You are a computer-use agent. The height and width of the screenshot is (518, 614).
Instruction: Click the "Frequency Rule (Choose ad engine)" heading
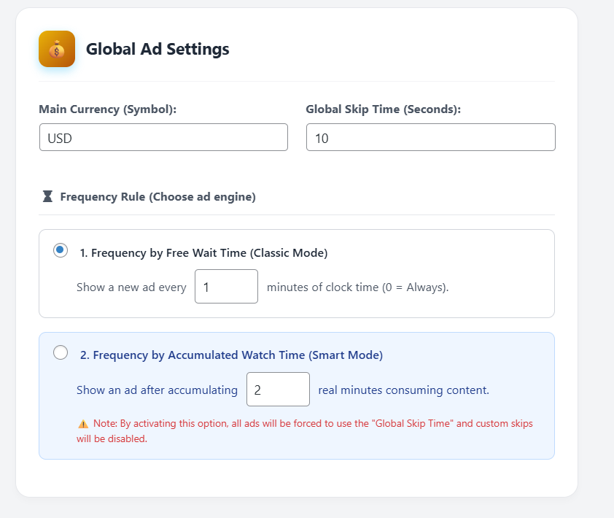[158, 197]
